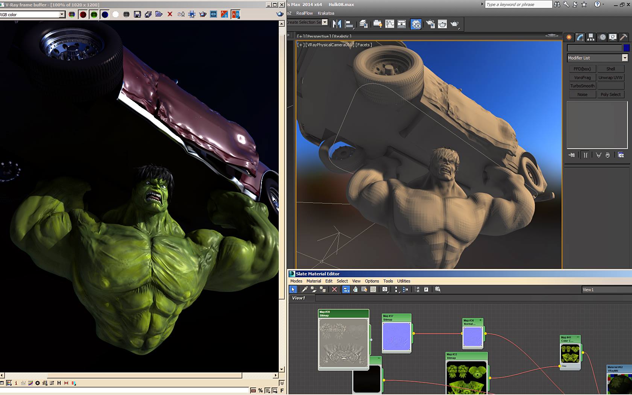
Task: Open the Utilities menu in Slate Material Editor
Action: tap(404, 281)
